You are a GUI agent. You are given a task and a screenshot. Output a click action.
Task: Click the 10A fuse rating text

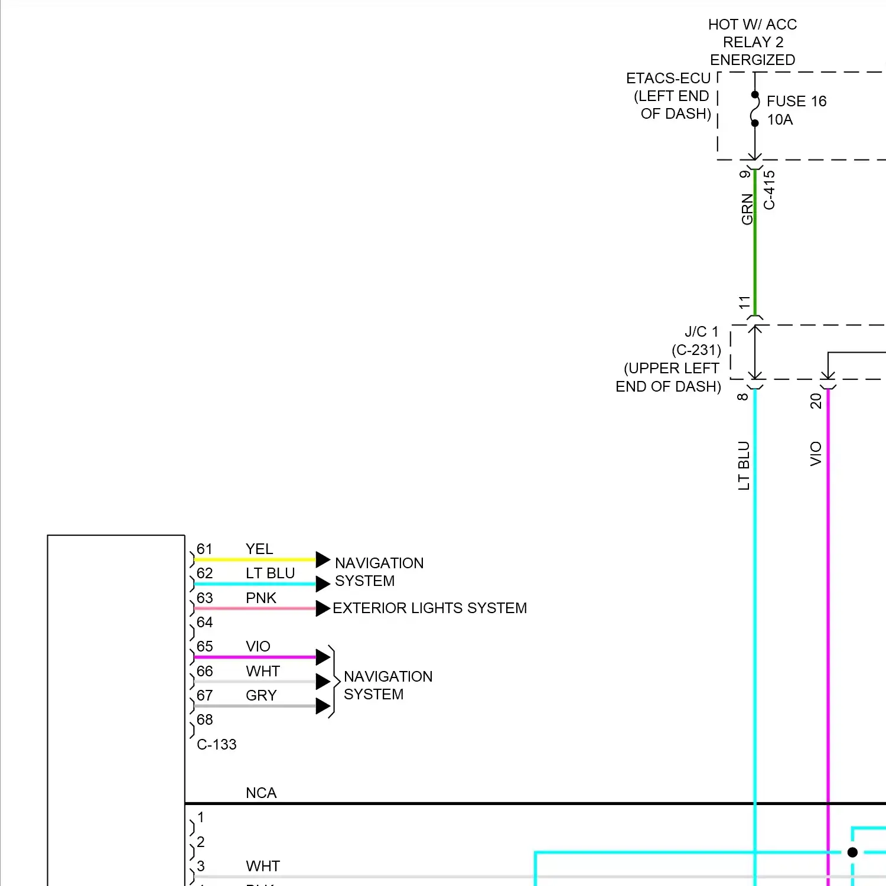pos(780,120)
